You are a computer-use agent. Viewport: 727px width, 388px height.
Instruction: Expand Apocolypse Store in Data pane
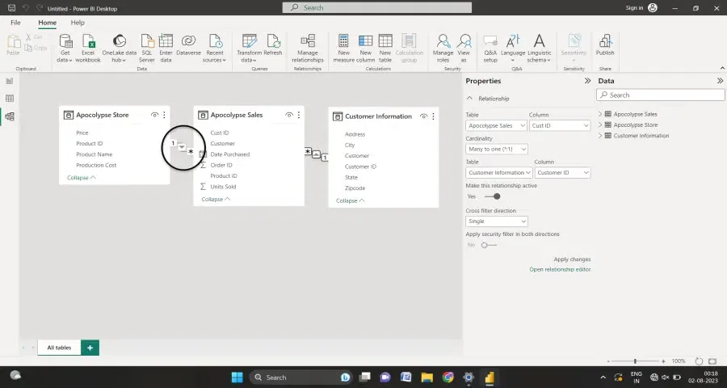(600, 124)
